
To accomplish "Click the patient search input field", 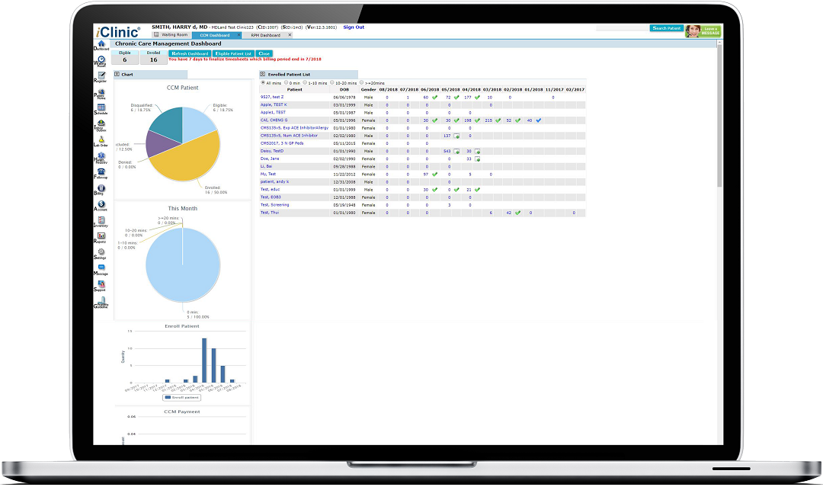I will pos(622,28).
